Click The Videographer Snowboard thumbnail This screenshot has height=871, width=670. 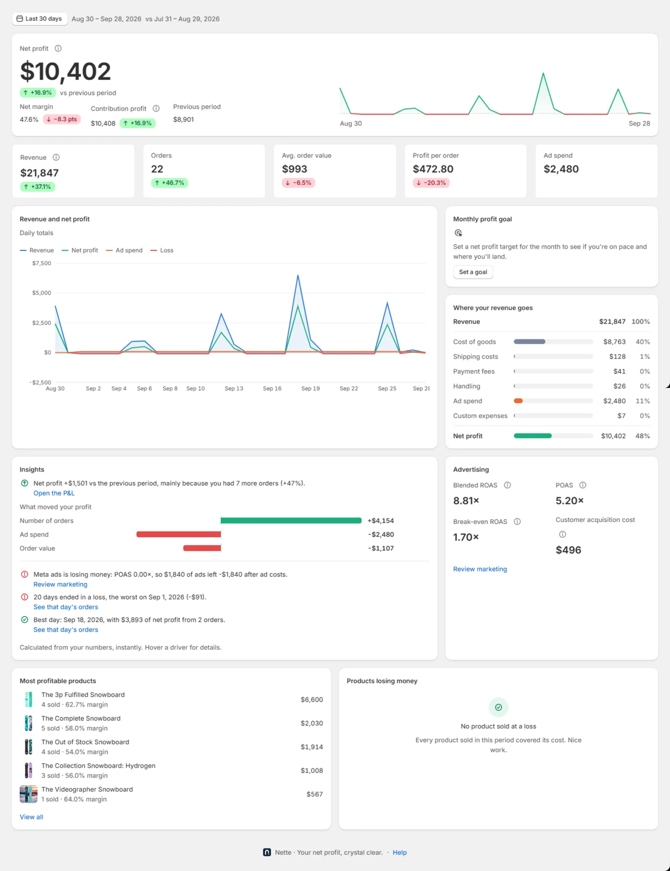point(29,794)
